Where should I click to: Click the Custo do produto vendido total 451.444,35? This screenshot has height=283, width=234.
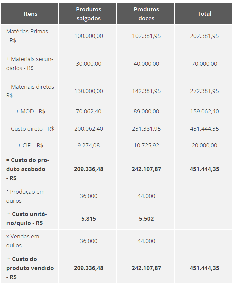click(x=204, y=268)
